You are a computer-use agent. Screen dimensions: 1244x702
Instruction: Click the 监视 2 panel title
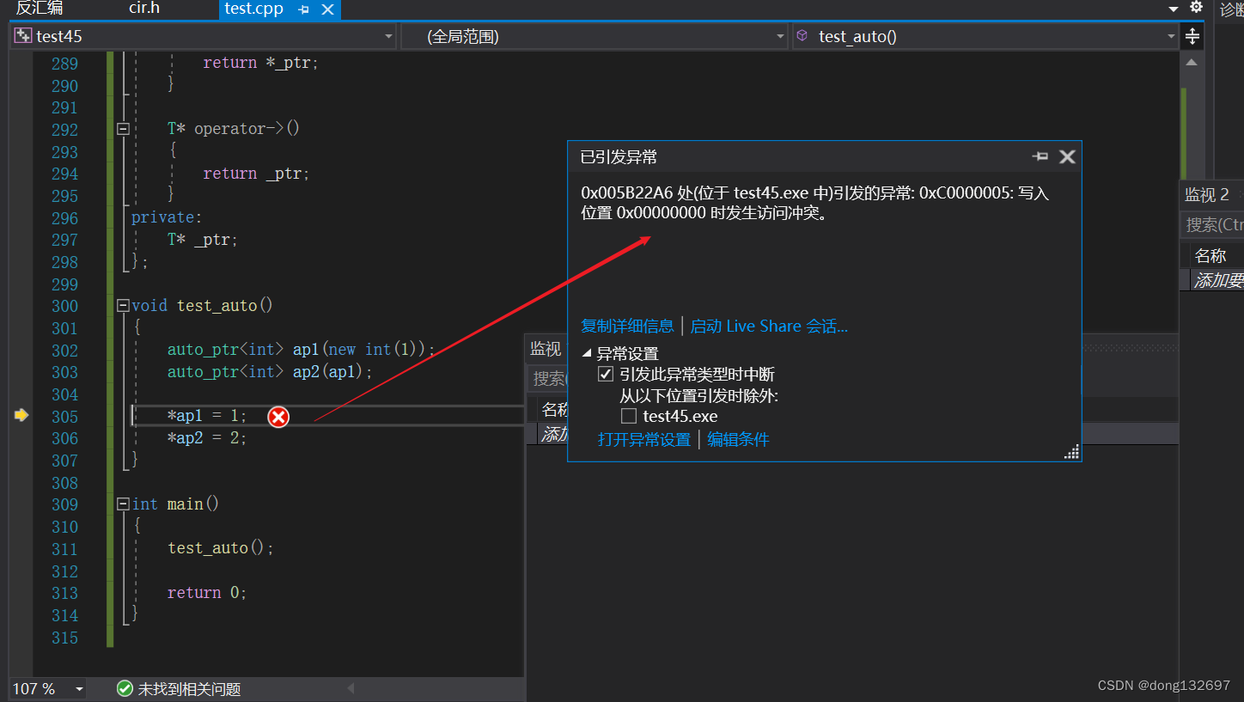click(x=1207, y=195)
